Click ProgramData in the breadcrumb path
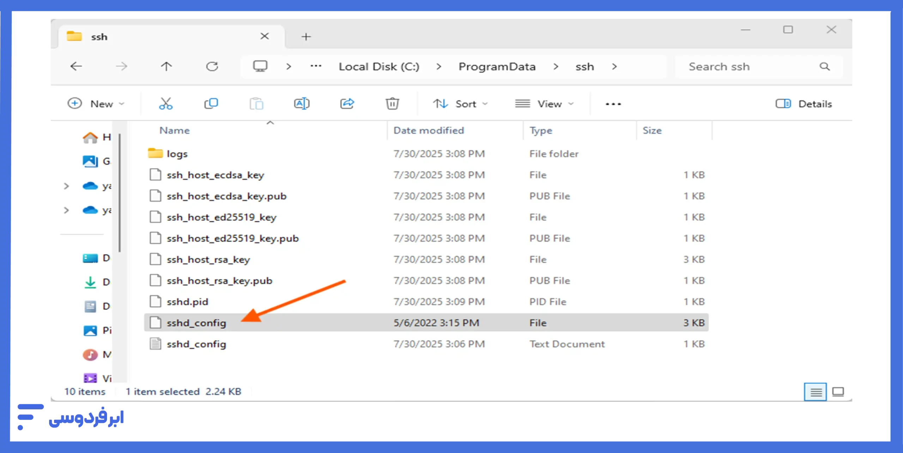Screen dimensions: 903x453 tap(497, 67)
